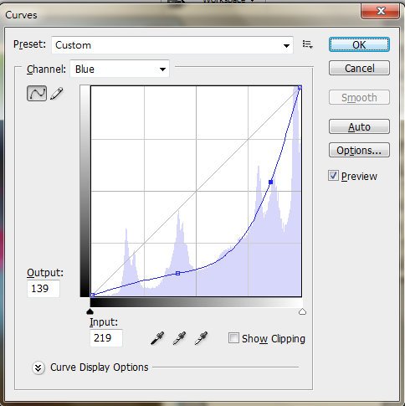The image size is (405, 406).
Task: Click the white point input slider triangle
Action: point(302,311)
